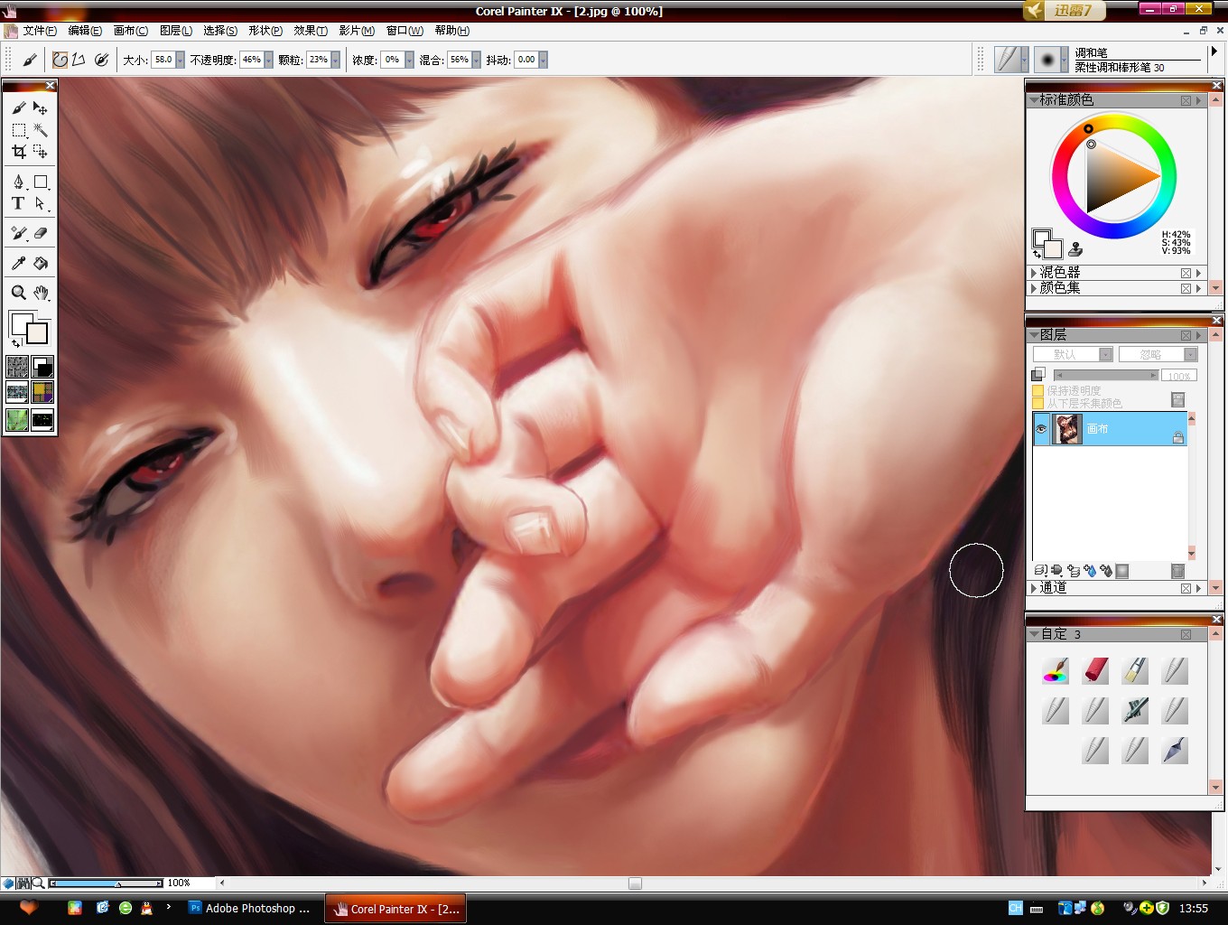Open the 颗粒 grain dropdown
The width and height of the screenshot is (1228, 925).
coord(335,60)
